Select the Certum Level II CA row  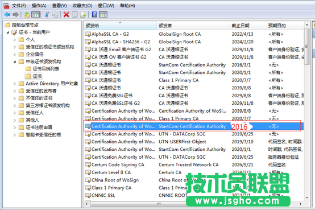click(x=194, y=172)
